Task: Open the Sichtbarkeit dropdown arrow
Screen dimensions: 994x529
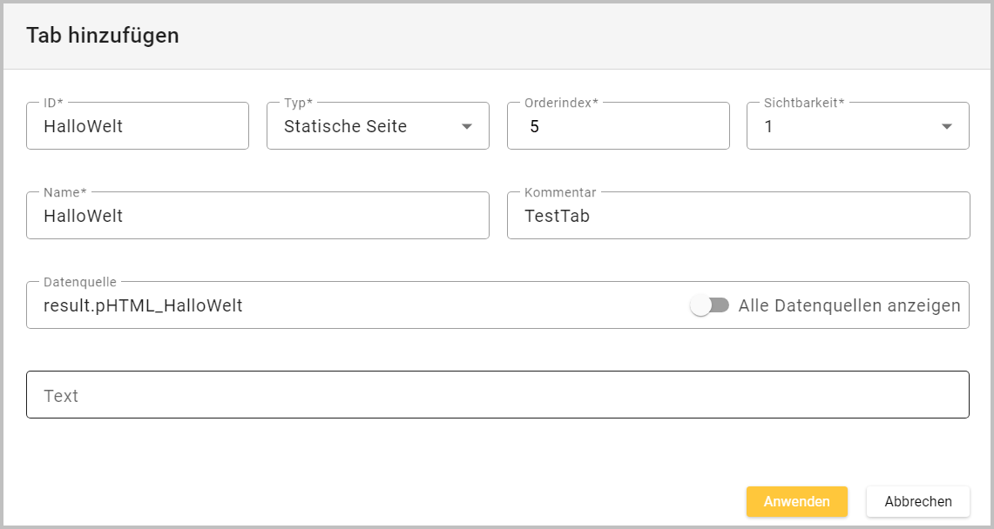Action: coord(947,126)
